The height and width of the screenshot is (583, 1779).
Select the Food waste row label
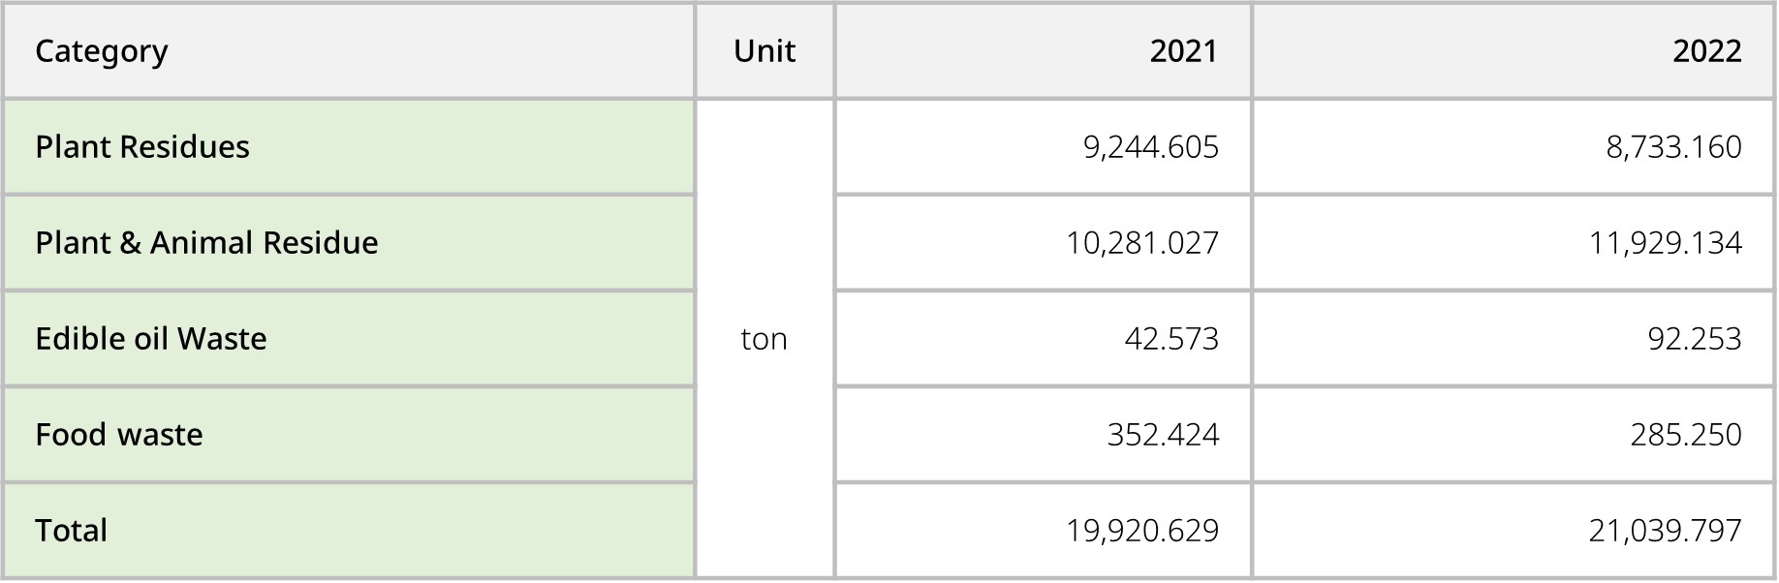pos(119,434)
